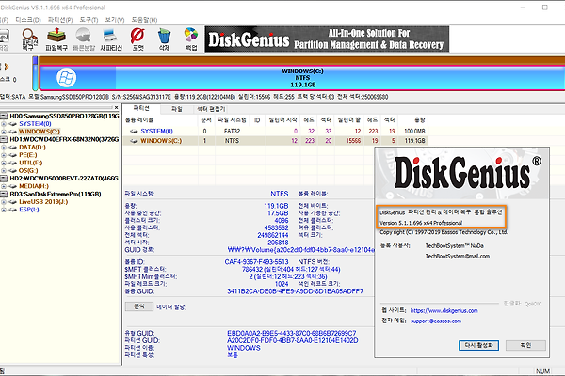This screenshot has width=565, height=376.
Task: Click the 용량 column header
Action: [420, 120]
